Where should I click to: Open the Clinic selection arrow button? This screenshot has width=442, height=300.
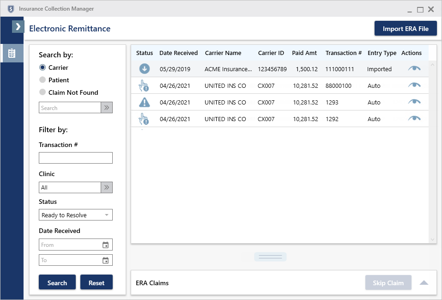(107, 187)
